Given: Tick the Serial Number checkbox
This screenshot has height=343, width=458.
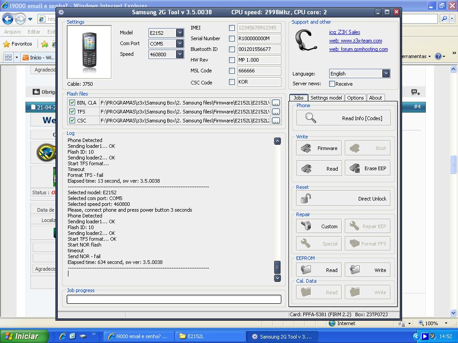Looking at the screenshot, I should (x=232, y=38).
